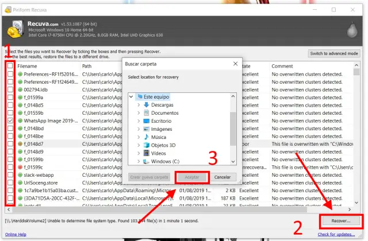Select the Objetos 3D icon
368x241 pixels.
click(146, 145)
